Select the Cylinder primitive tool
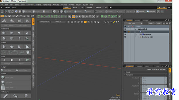The width and height of the screenshot is (179, 100). [x=12, y=38]
